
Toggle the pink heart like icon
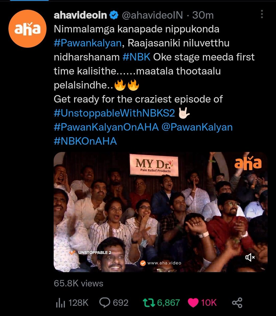(193, 303)
